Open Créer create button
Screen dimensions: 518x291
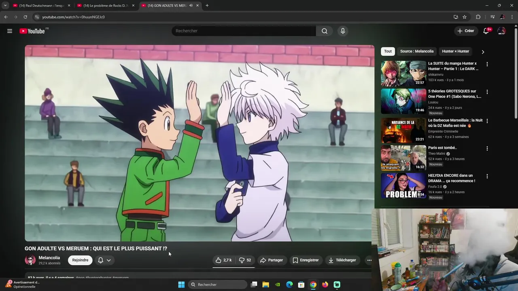pos(465,31)
